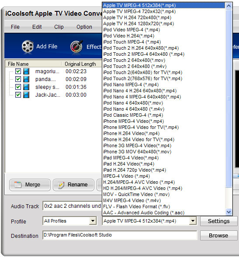Select iPad H.264 720p Video option
The image size is (239, 257).
pyautogui.click(x=163, y=170)
